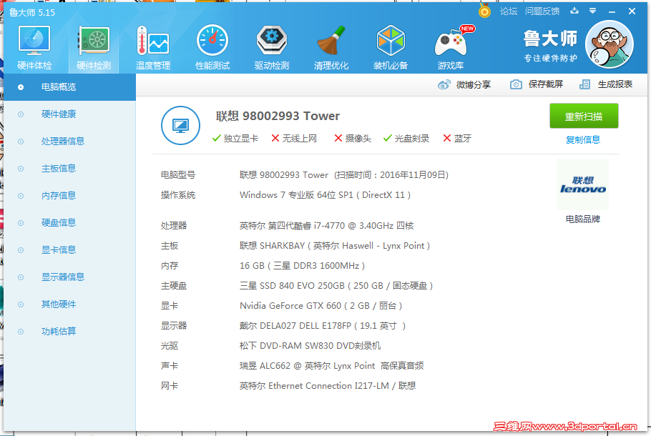Open 问题反馈 feedback link

pos(542,11)
